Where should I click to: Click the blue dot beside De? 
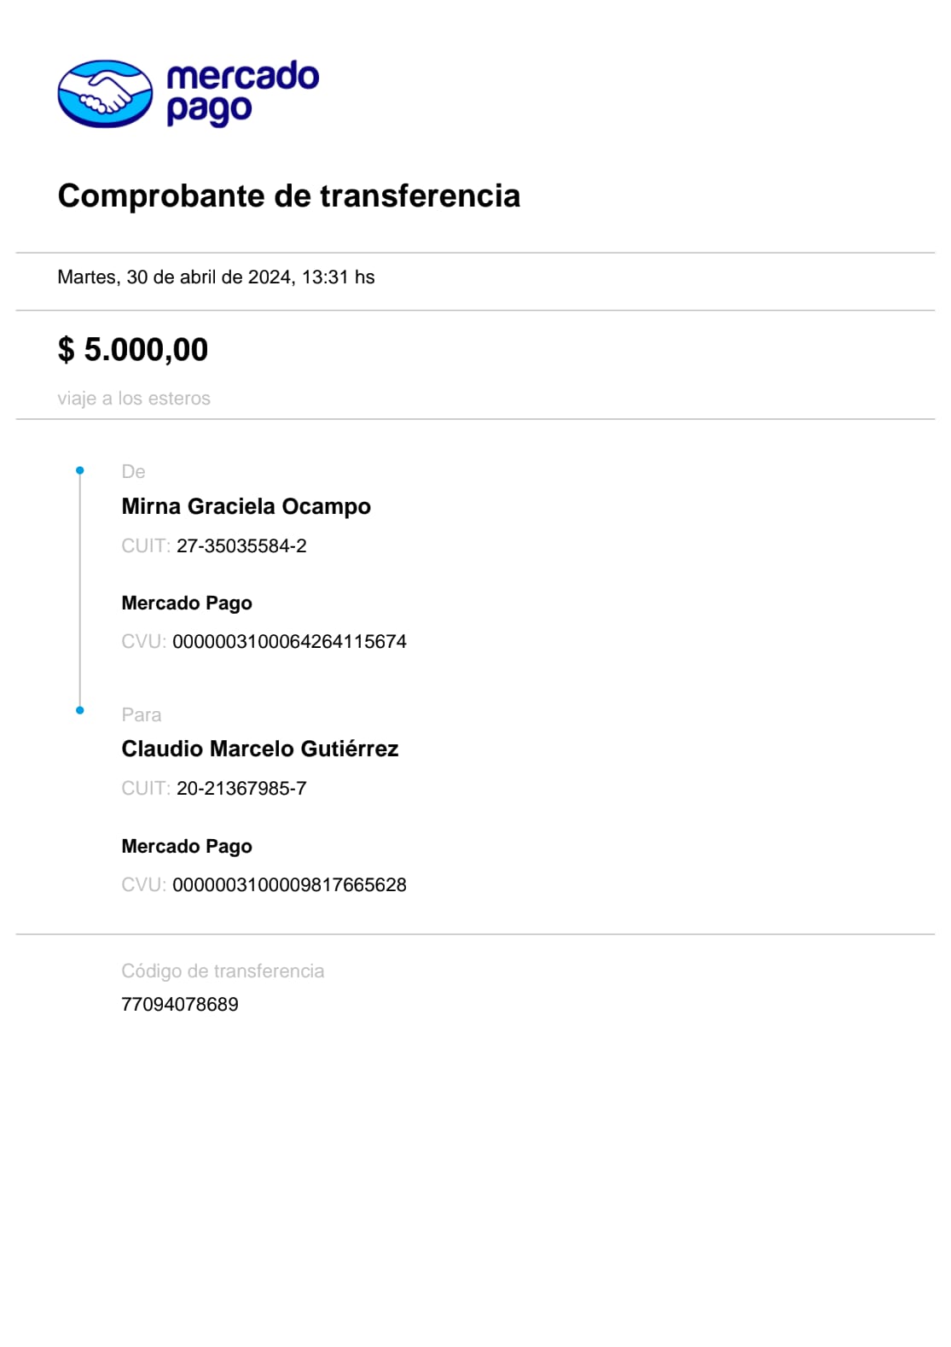pos(80,470)
